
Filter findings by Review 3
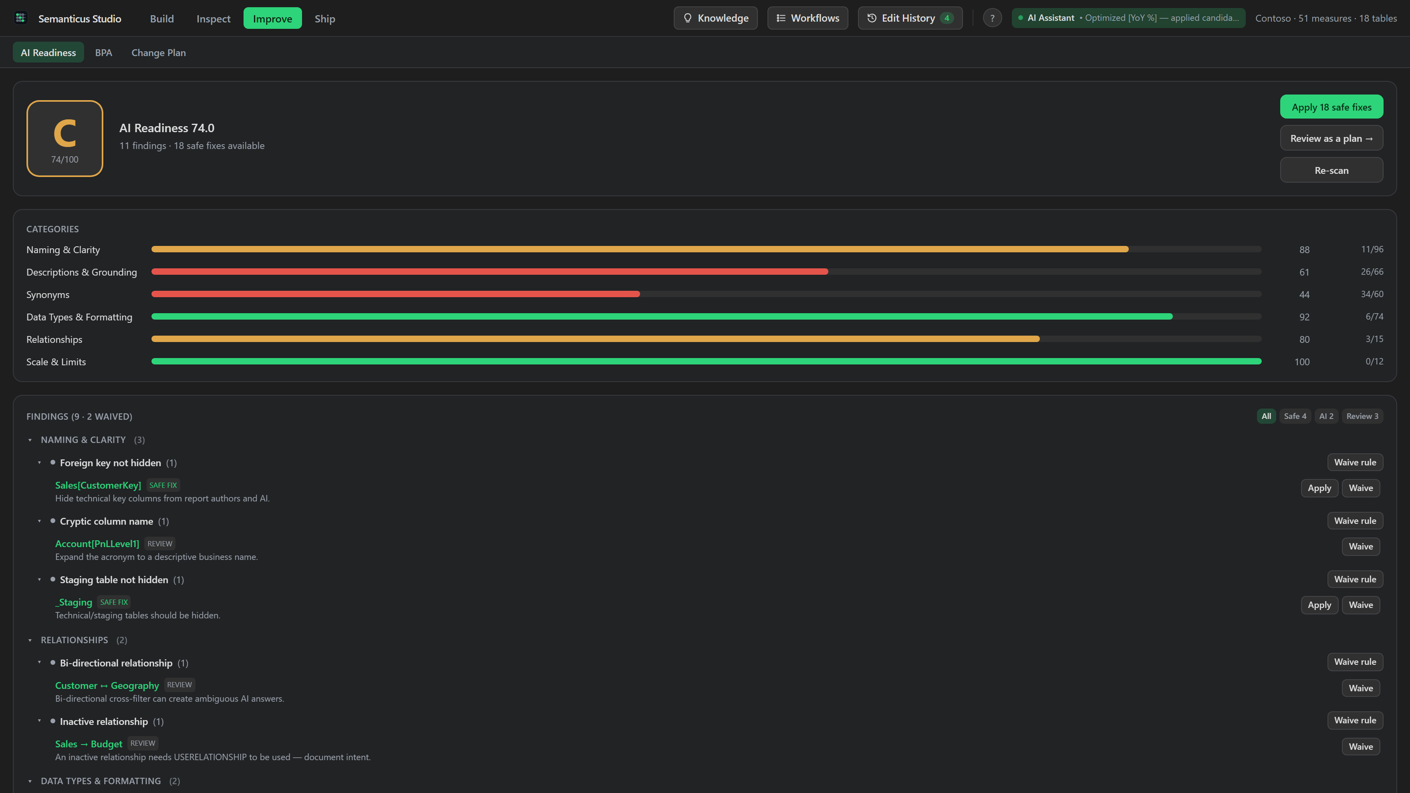point(1362,416)
